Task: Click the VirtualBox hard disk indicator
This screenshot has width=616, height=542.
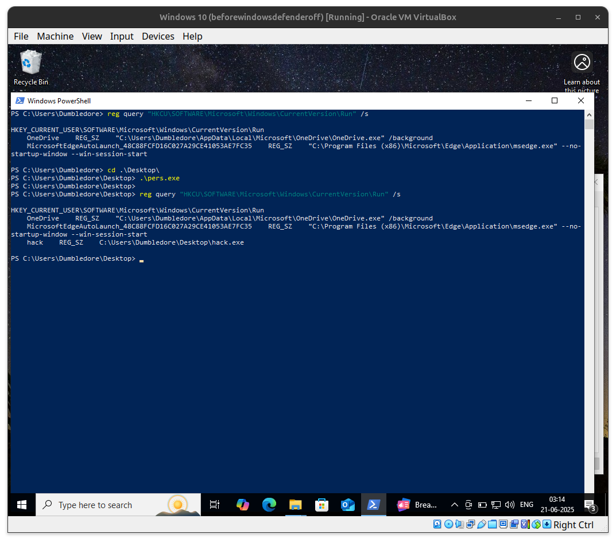Action: point(437,524)
